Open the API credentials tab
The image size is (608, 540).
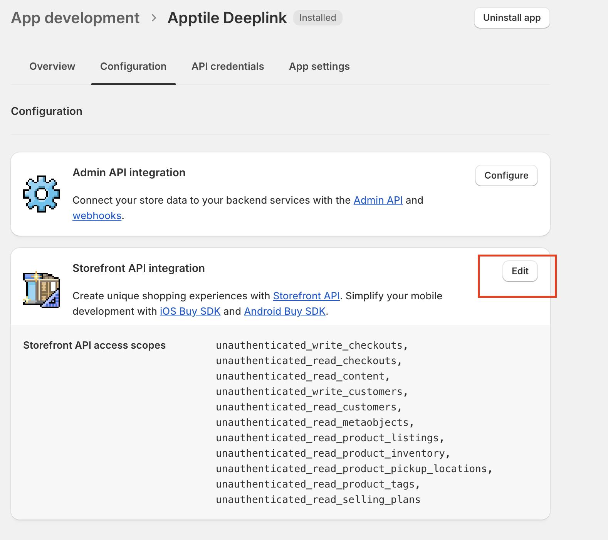click(227, 66)
